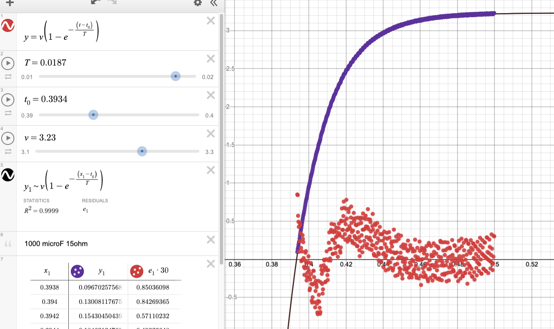
Task: Click the note quotation mark icon
Action: click(8, 244)
